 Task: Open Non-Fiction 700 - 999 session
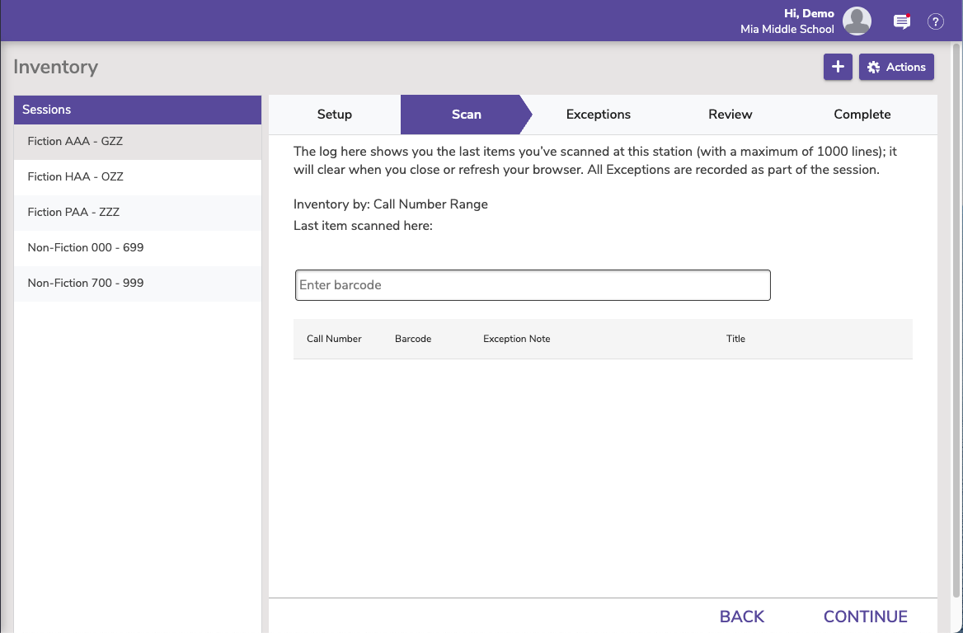click(86, 284)
